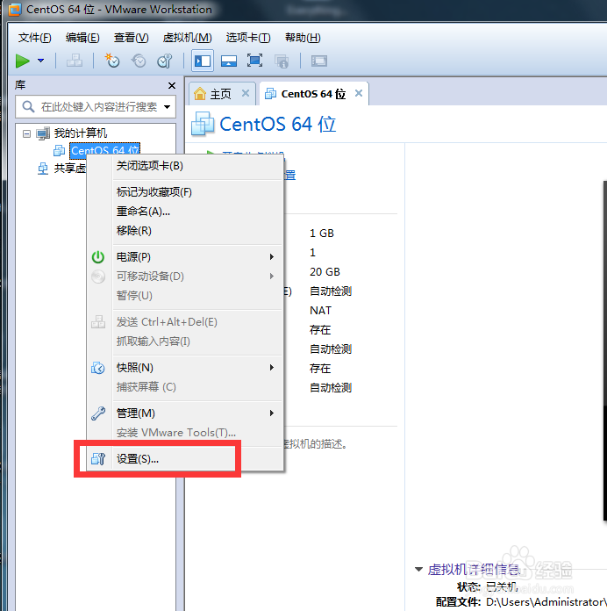The image size is (607, 611).
Task: Click the green power-on play icon
Action: 23,61
